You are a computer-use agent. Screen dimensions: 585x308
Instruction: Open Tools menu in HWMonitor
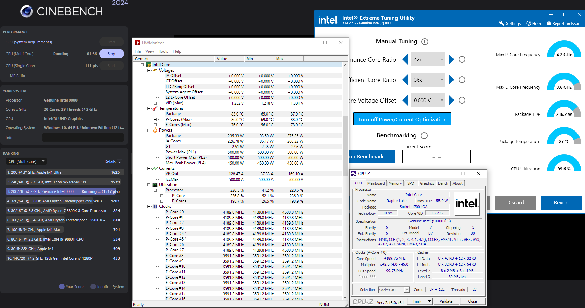163,51
